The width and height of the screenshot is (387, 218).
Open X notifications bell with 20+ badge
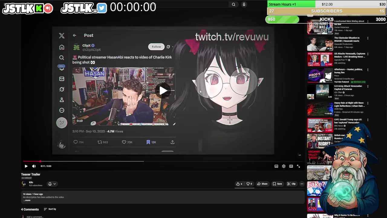[x=62, y=68]
